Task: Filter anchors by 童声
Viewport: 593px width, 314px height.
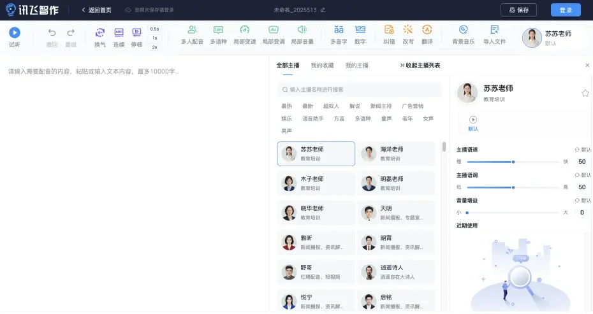Action: tap(386, 118)
